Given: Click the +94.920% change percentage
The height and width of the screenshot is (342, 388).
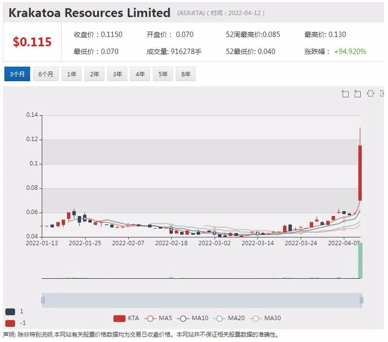Looking at the screenshot, I should [x=350, y=52].
